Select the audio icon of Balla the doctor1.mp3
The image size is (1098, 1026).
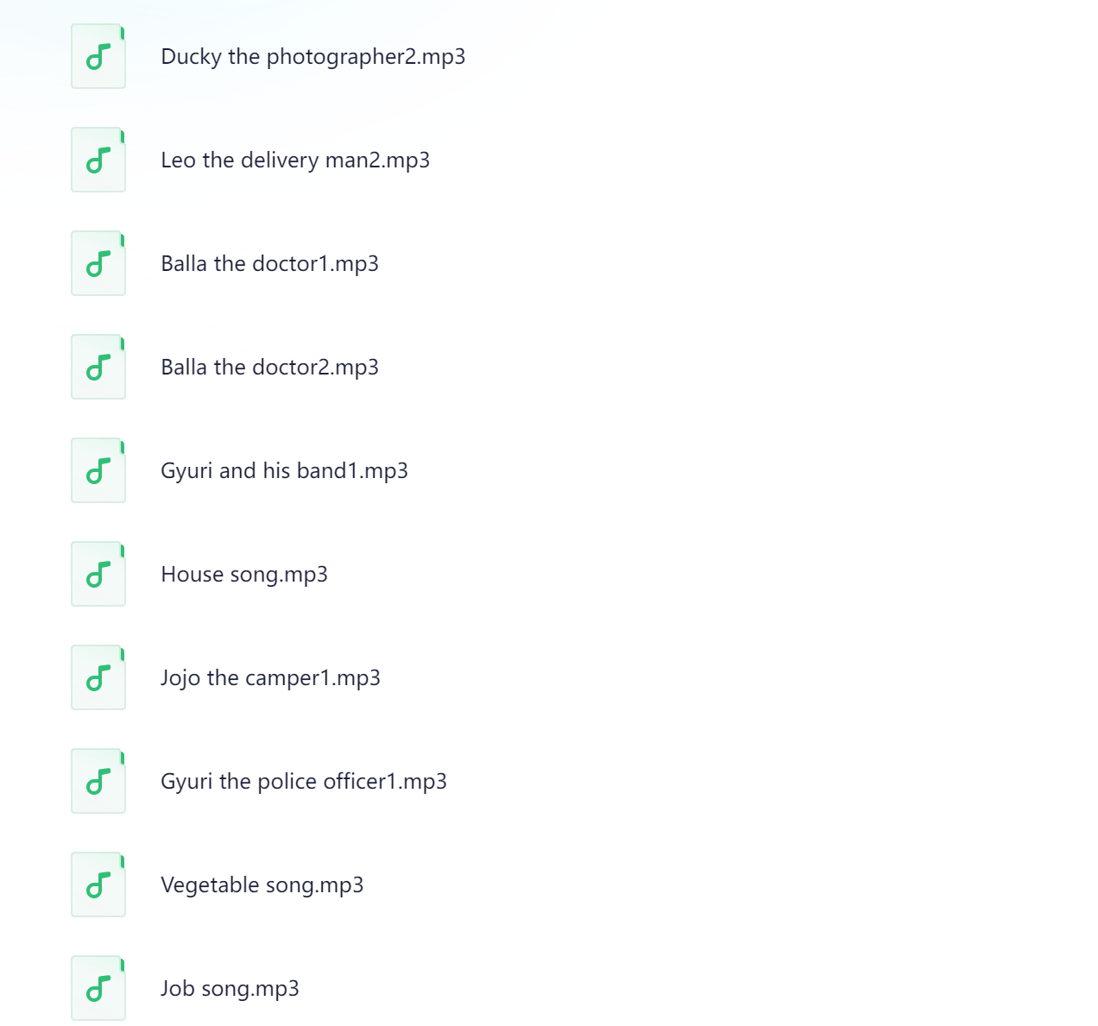pyautogui.click(x=98, y=263)
